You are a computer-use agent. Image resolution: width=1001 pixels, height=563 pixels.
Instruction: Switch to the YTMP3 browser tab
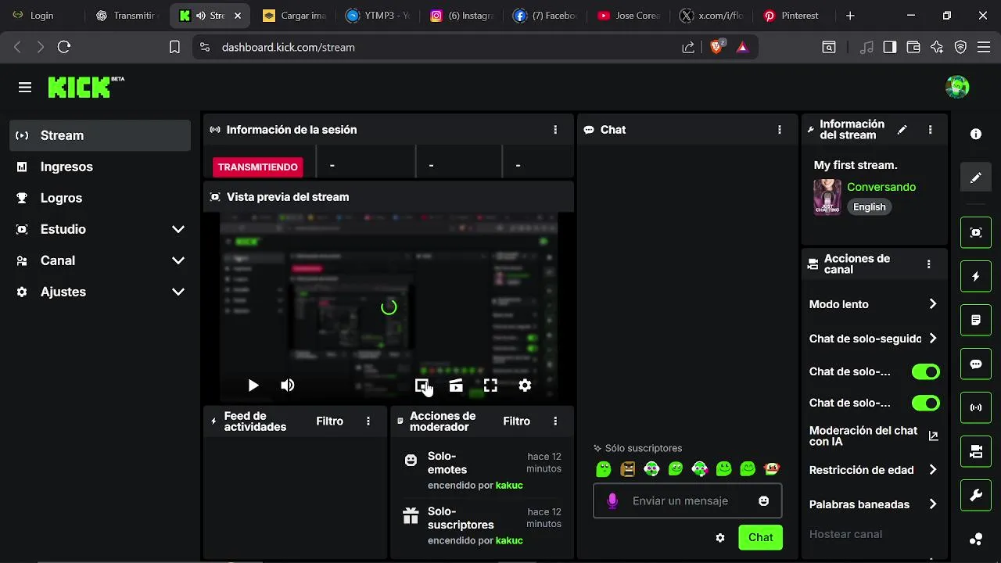(x=377, y=16)
